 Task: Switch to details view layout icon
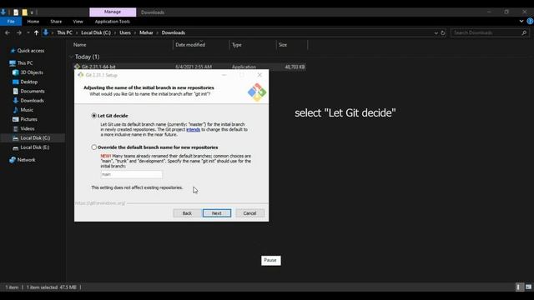pyautogui.click(x=518, y=287)
